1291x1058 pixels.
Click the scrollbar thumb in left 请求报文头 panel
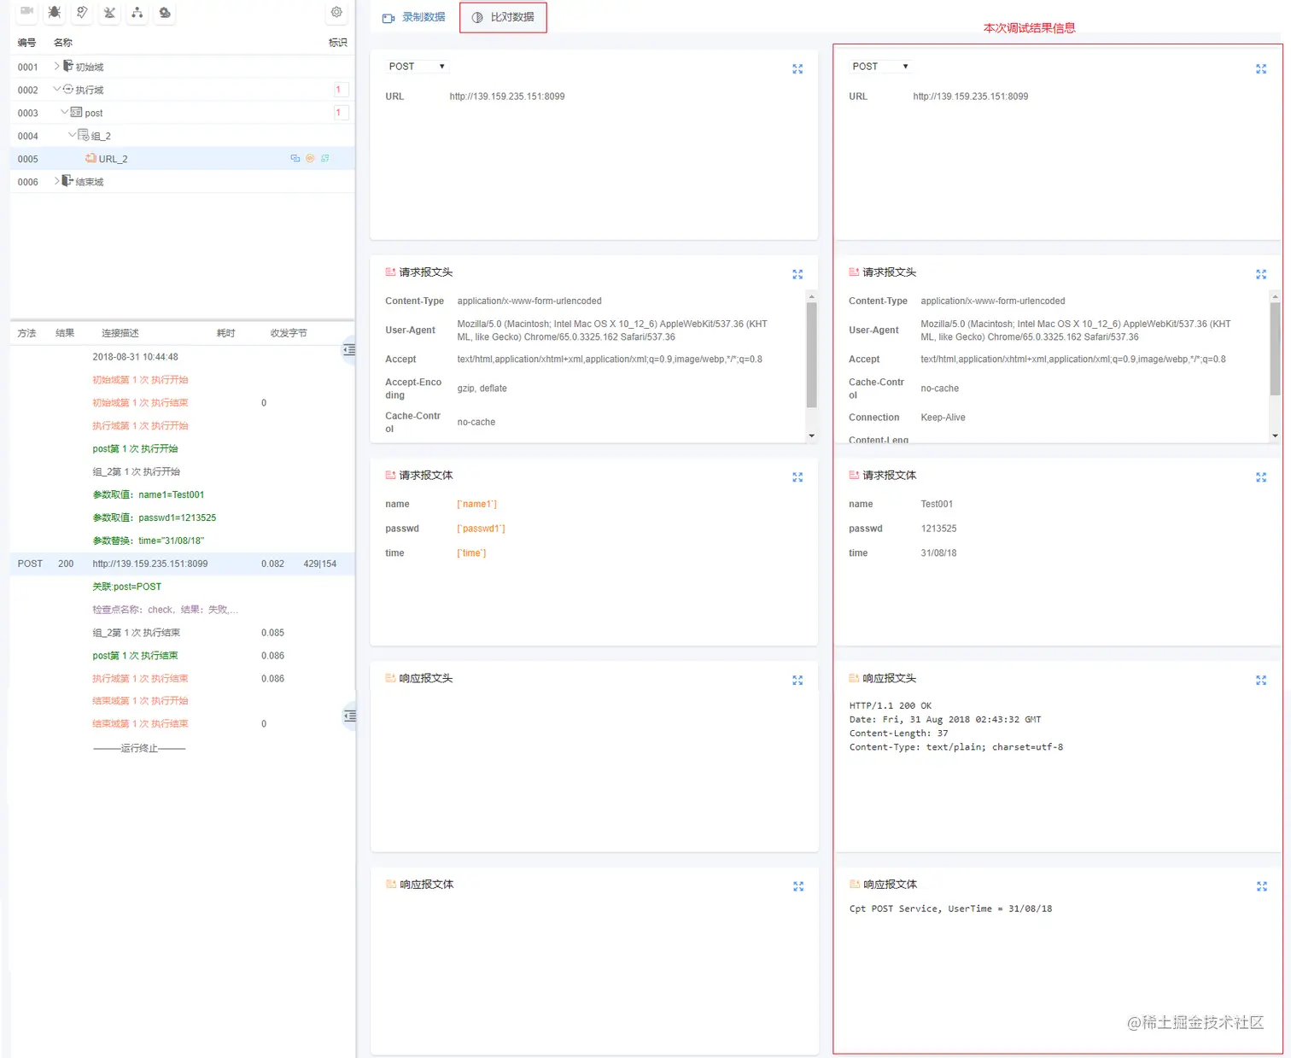click(811, 354)
